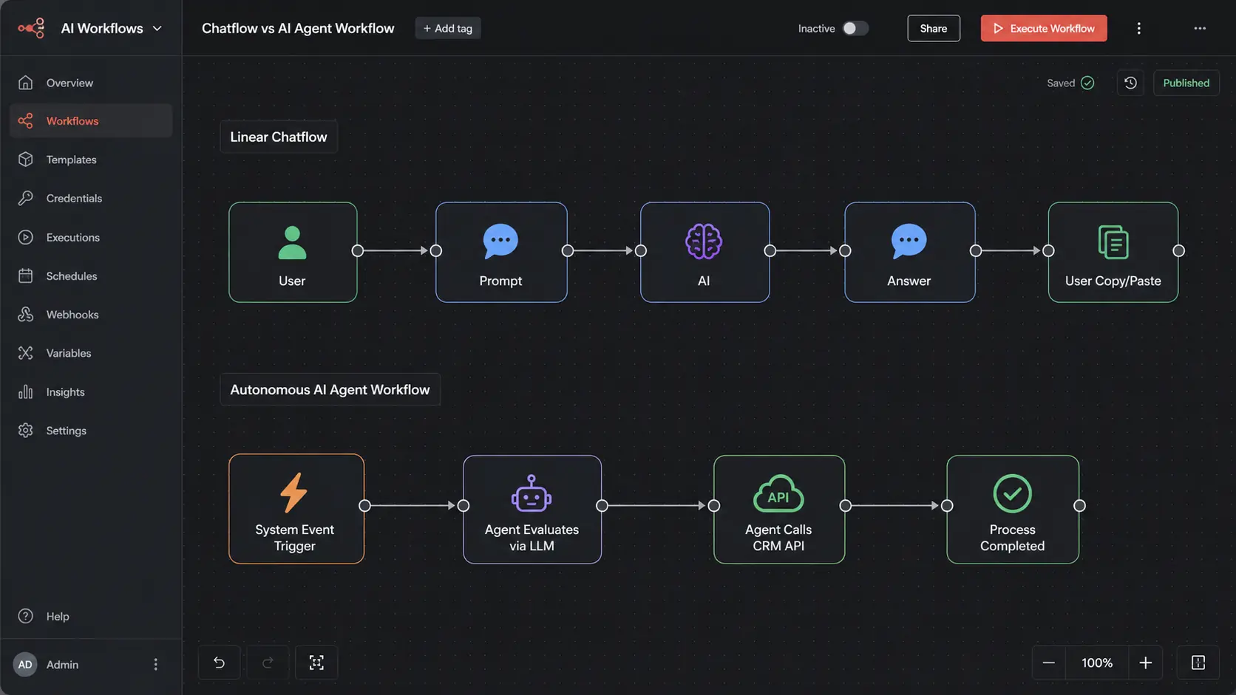Click the Published status button
The image size is (1236, 695).
coord(1186,83)
